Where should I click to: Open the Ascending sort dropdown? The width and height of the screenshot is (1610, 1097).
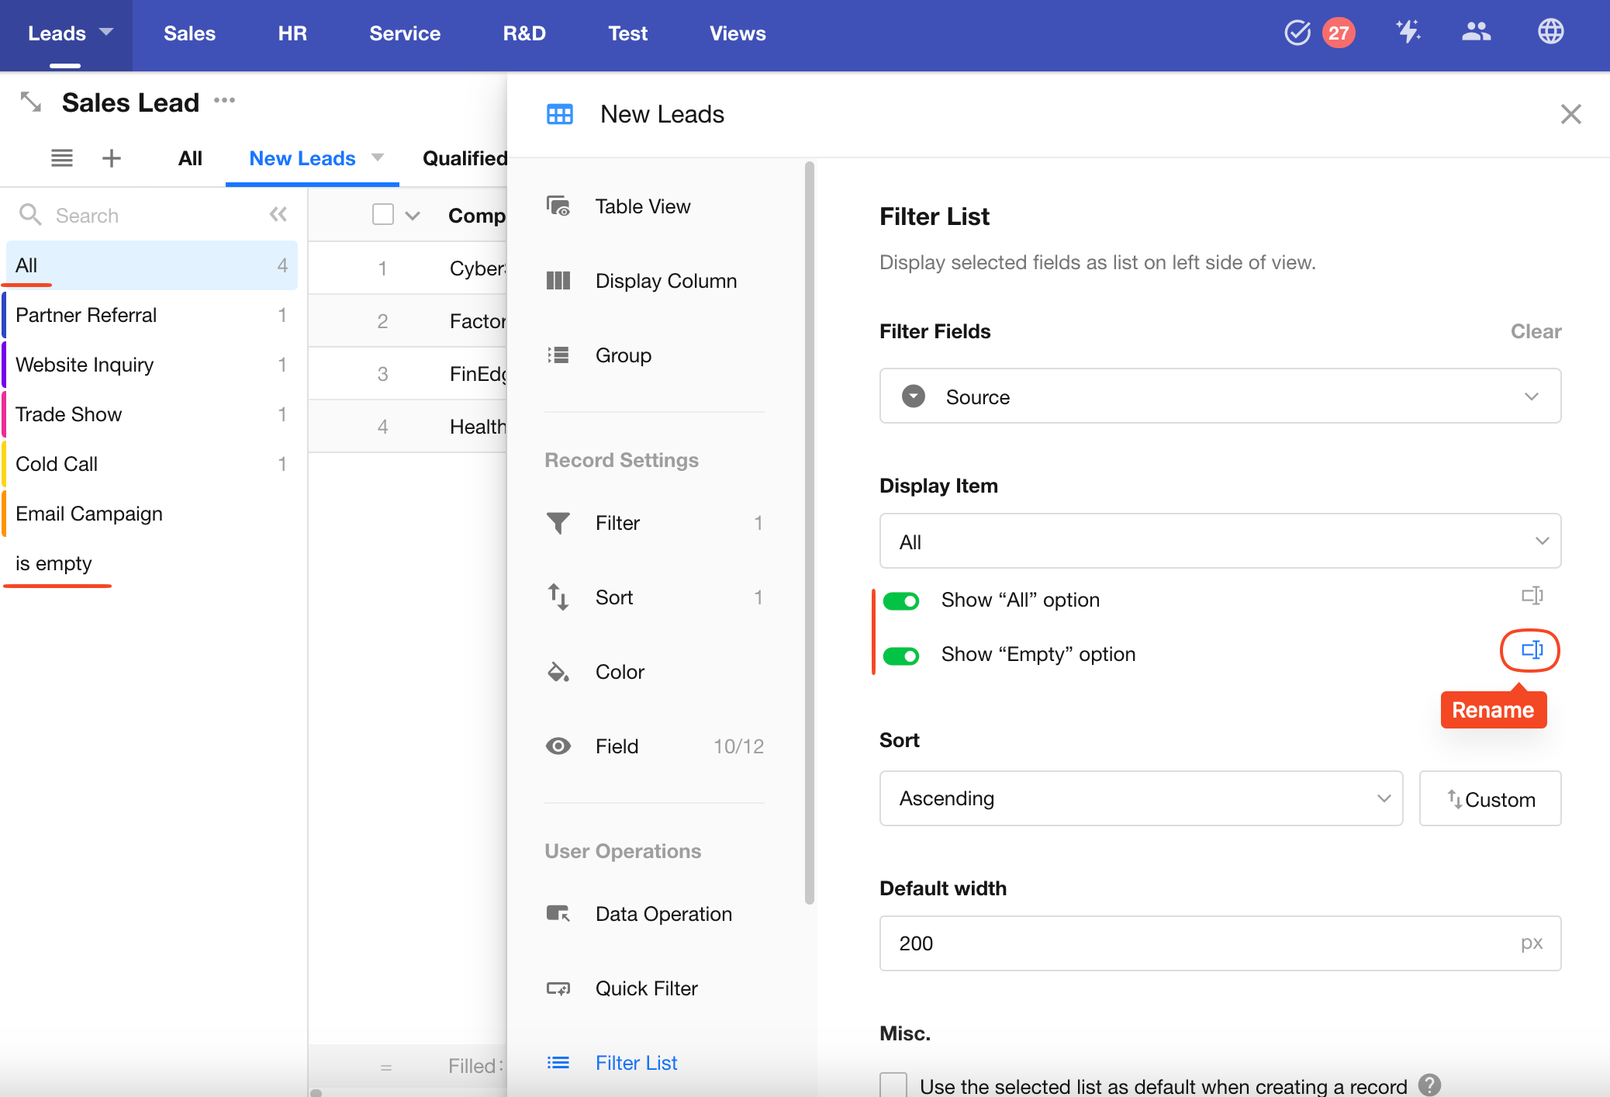tap(1140, 798)
